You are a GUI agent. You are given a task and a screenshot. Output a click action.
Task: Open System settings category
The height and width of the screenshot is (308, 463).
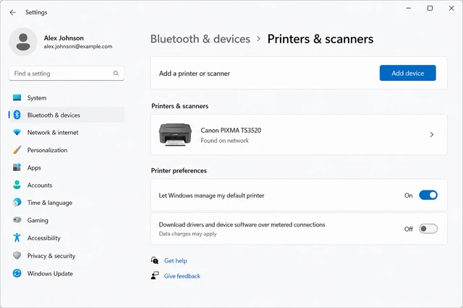point(67,97)
